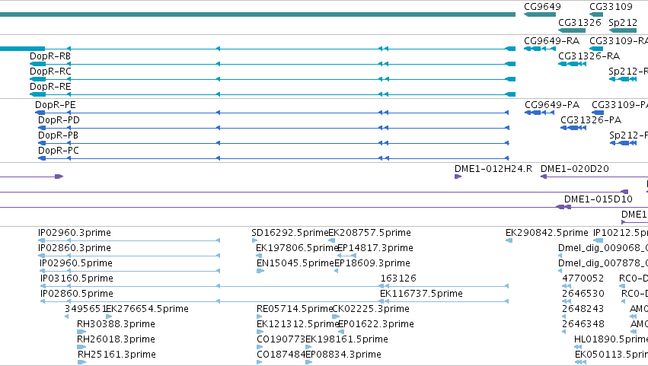This screenshot has width=648, height=366.
Task: Select the EK290842.5prime EST label
Action: [547, 233]
